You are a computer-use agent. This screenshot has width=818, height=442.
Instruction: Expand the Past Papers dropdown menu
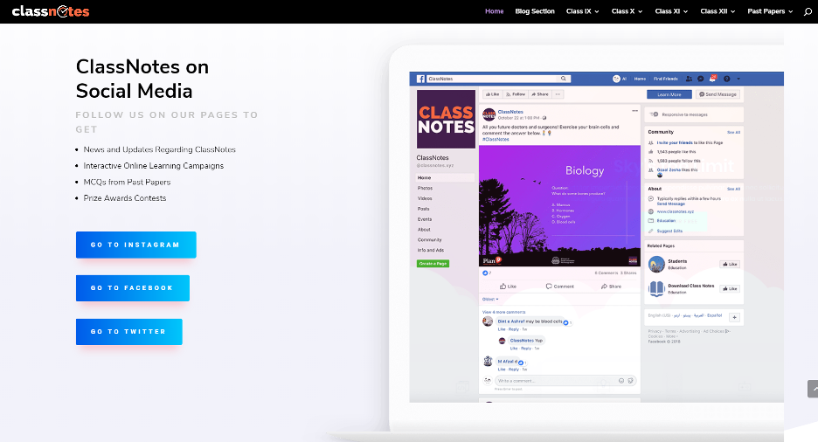770,11
